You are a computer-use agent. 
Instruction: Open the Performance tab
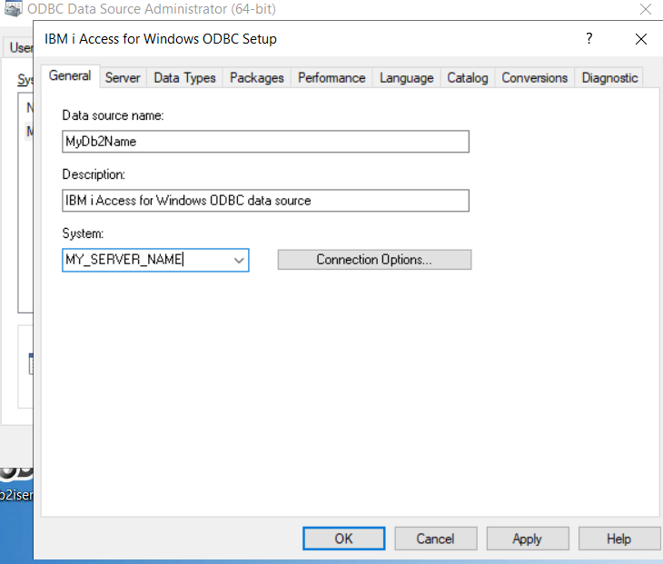(x=331, y=78)
